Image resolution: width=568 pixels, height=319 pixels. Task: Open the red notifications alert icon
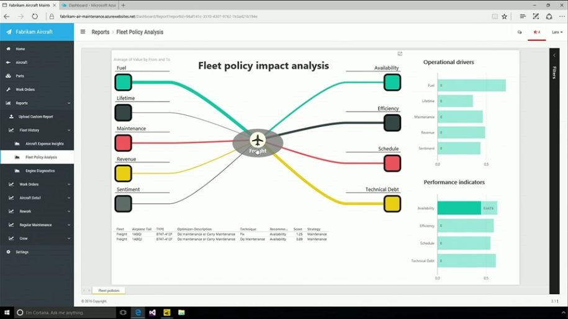[536, 32]
